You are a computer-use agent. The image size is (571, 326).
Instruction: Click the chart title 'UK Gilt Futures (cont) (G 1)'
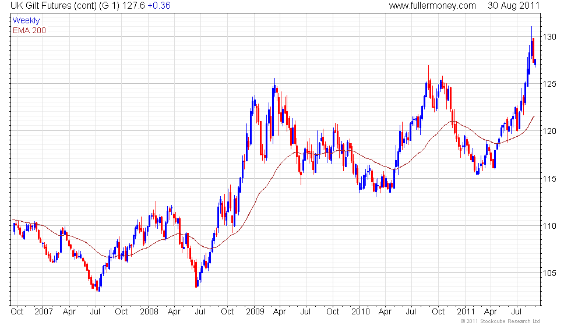65,5
